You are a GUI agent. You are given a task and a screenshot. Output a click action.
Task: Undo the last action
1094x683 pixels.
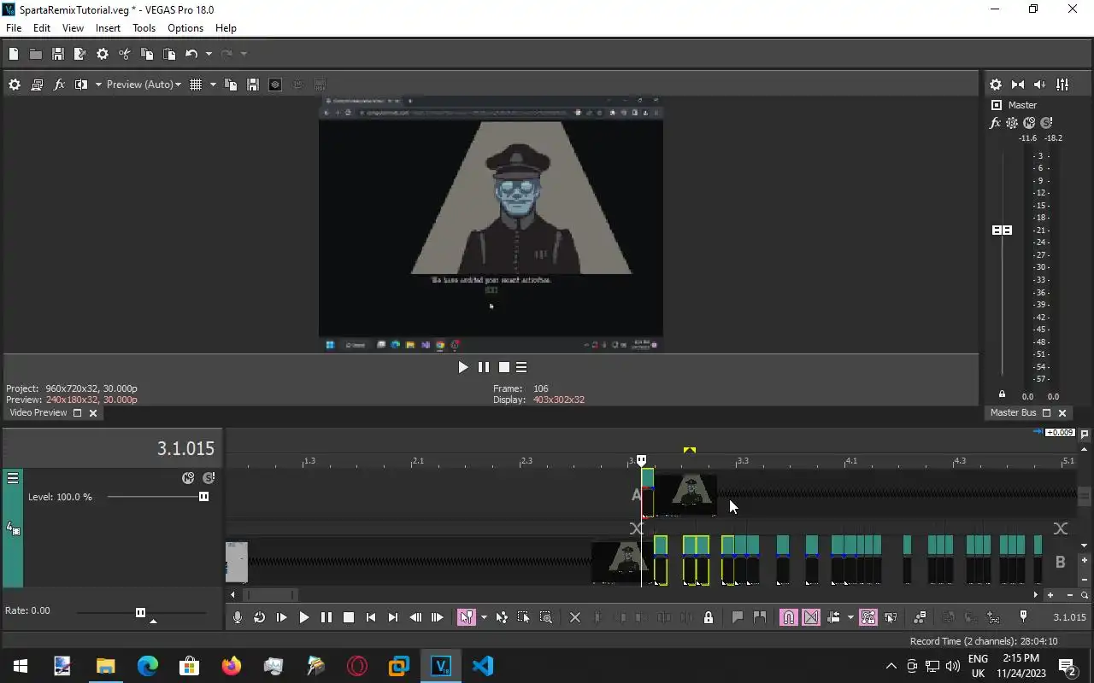pyautogui.click(x=191, y=54)
